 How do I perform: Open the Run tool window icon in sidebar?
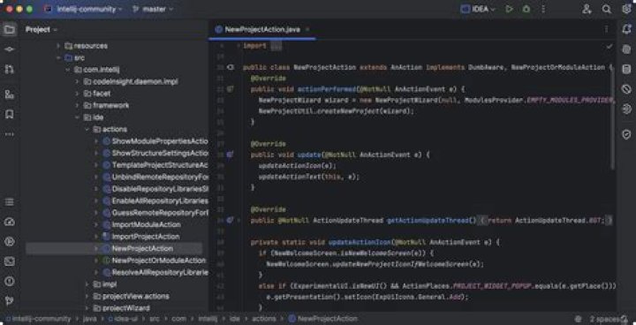10,242
